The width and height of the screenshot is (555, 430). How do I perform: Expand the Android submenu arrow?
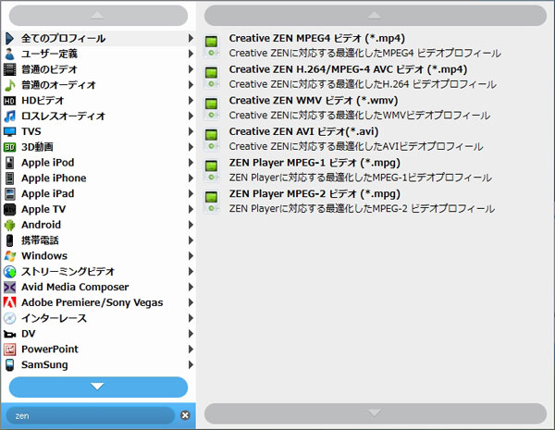click(191, 225)
